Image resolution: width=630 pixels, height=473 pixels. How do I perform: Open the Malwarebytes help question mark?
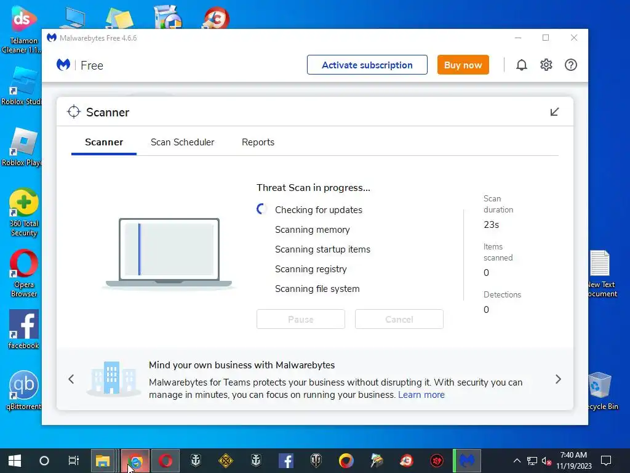[x=570, y=65]
